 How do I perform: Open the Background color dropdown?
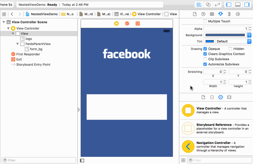249,35
